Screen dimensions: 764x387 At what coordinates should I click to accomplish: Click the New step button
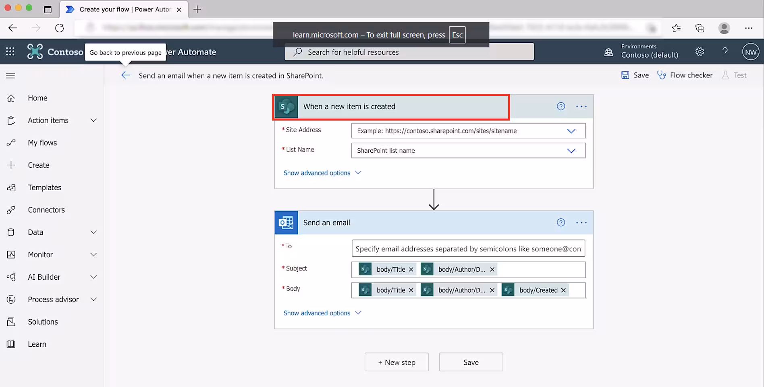(x=397, y=362)
